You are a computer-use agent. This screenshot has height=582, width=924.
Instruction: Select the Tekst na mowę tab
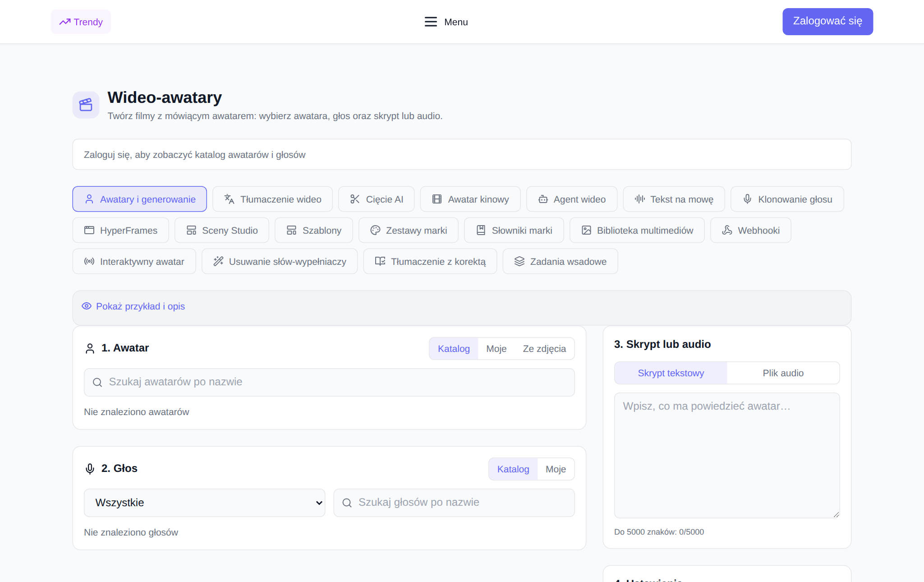tap(674, 199)
